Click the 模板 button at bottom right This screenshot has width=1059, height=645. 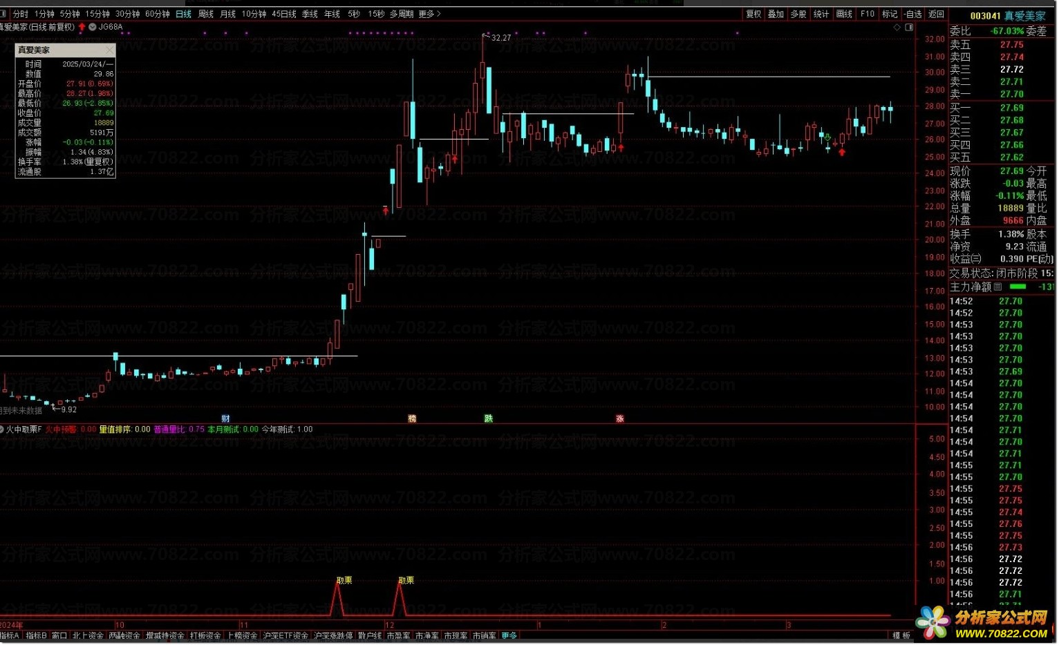901,635
